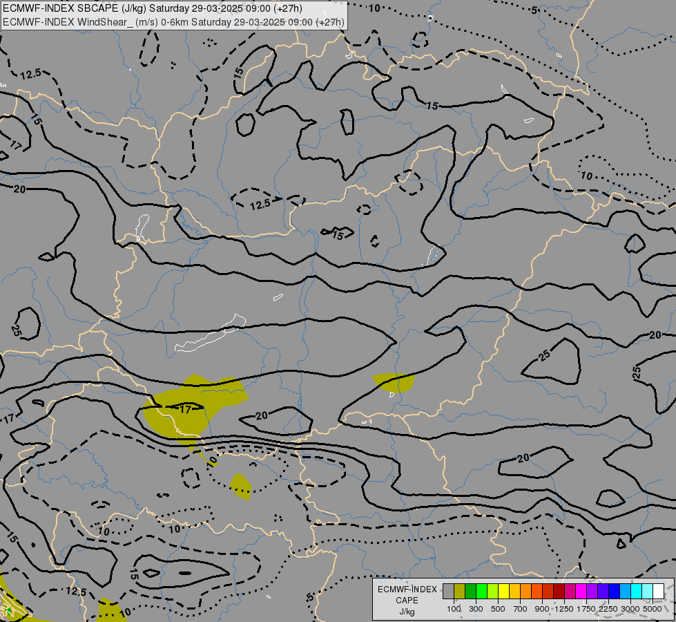This screenshot has height=622, width=676.
Task: Click the white swatch at legend end
Action: tap(658, 592)
